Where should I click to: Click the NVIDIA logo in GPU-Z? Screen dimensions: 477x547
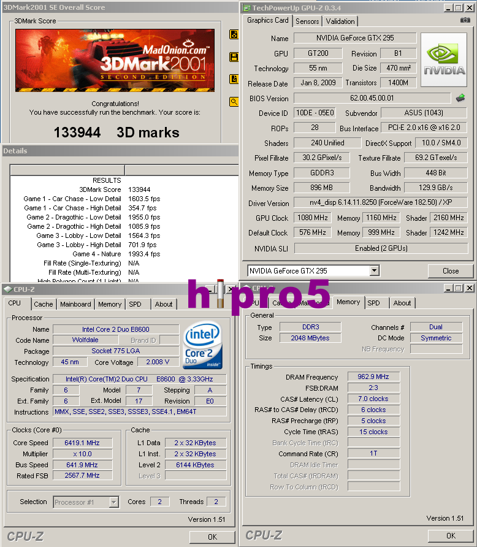[444, 59]
